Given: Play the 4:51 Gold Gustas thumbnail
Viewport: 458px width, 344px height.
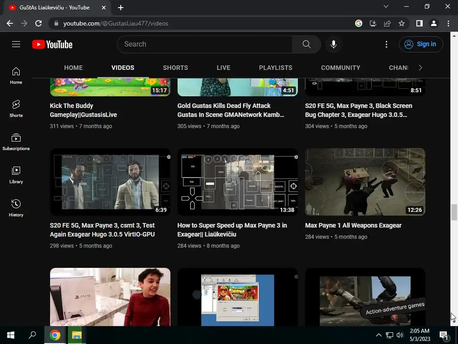Looking at the screenshot, I should coord(237,87).
